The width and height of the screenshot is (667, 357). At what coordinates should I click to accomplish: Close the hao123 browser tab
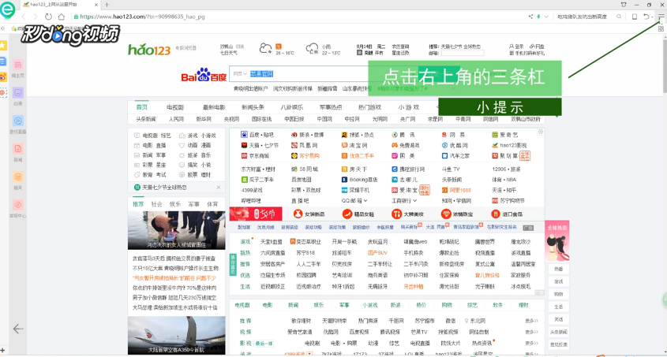(96, 5)
